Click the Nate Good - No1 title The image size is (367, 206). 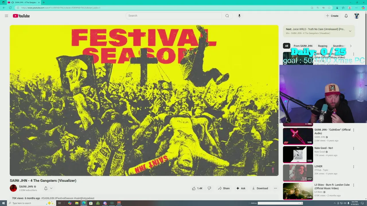coord(324,148)
